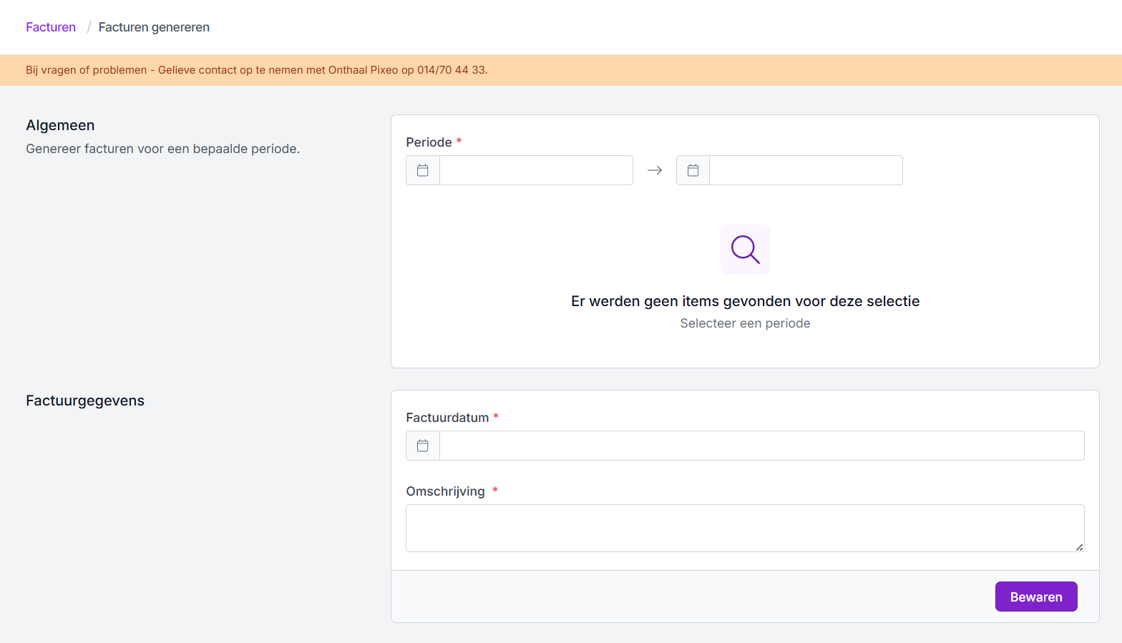Click the resize handle of Omschrijving textarea
This screenshot has height=643, width=1122.
pyautogui.click(x=1079, y=547)
